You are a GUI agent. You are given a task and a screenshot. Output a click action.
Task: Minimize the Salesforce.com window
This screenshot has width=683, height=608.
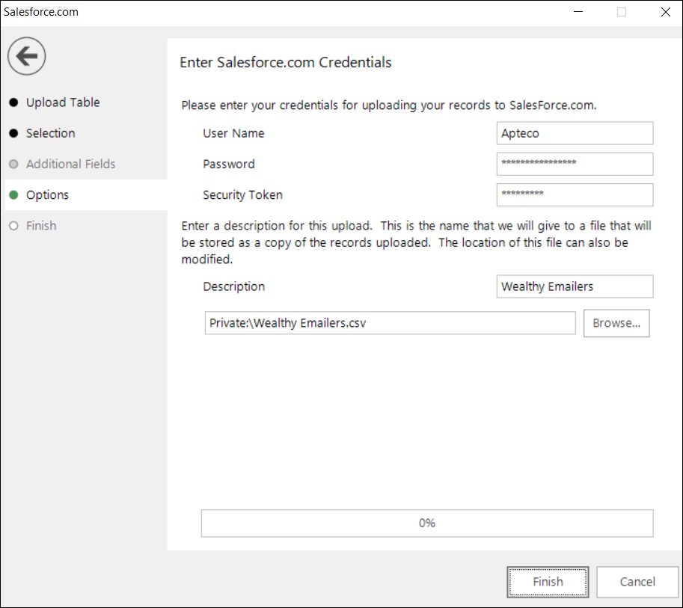coord(578,12)
